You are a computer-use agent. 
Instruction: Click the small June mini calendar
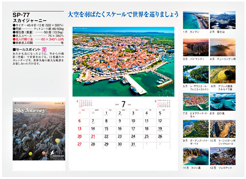tap(84, 103)
